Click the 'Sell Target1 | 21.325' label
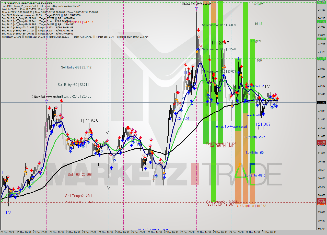This screenshot has width=327, height=235. [221, 144]
